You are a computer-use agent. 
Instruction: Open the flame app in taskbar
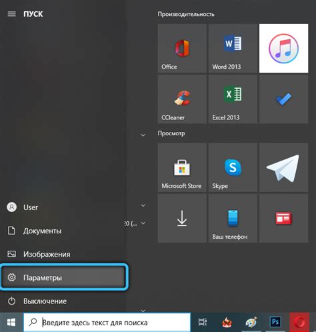pyautogui.click(x=227, y=322)
